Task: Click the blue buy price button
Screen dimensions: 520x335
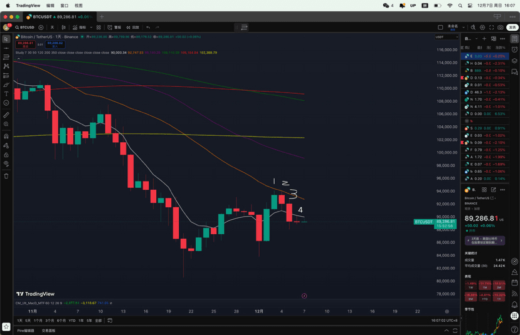Action: point(55,44)
